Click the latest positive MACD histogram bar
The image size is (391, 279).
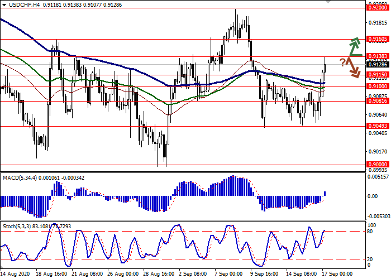tap(326, 194)
